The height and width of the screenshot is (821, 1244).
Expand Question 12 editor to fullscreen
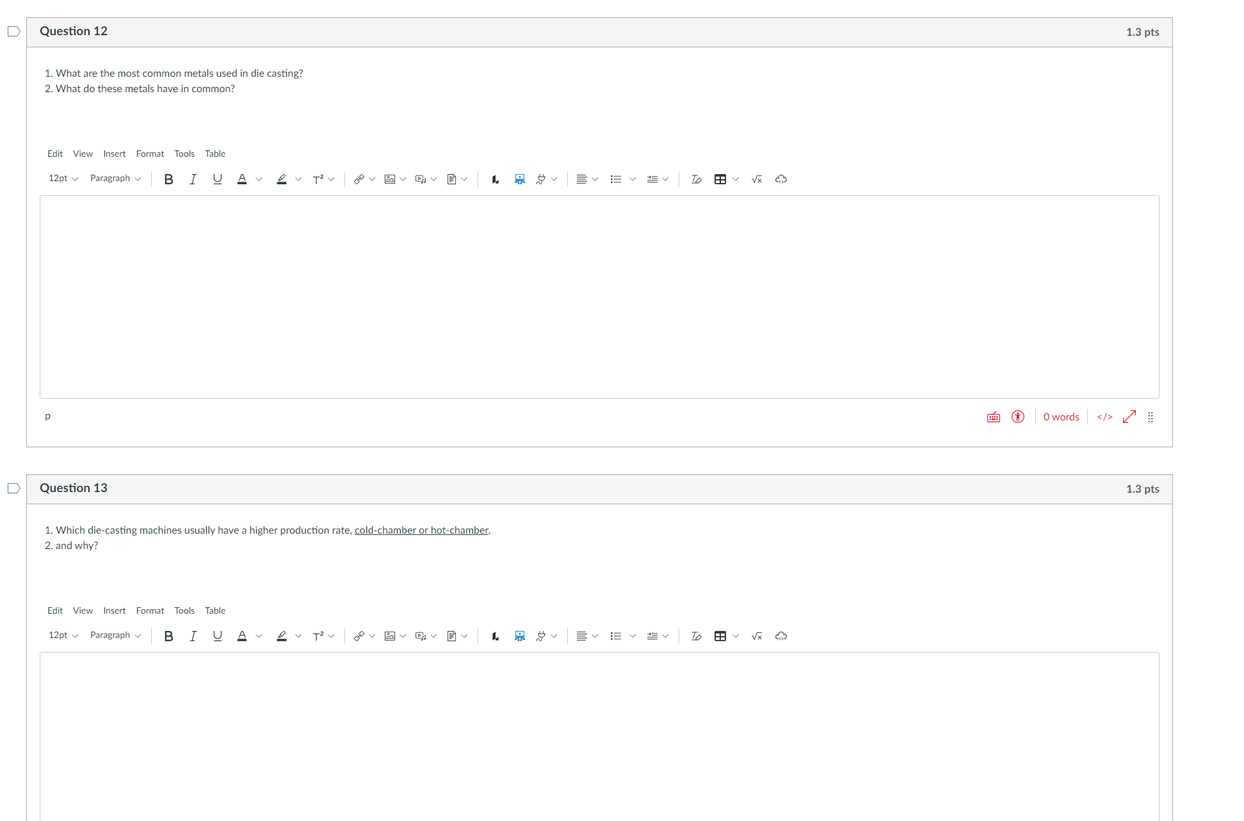click(x=1129, y=417)
